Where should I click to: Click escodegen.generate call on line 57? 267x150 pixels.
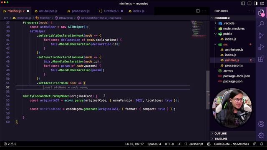(x=82, y=109)
